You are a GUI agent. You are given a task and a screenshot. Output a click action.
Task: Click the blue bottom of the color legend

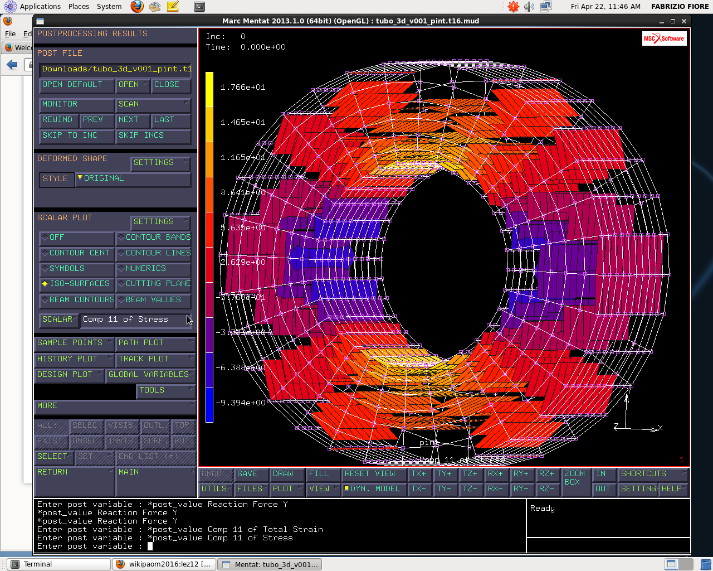click(209, 405)
